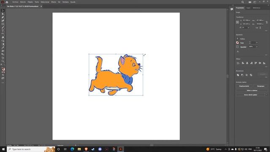Click vertical align top icon
This screenshot has width=270, height=152.
point(256,63)
